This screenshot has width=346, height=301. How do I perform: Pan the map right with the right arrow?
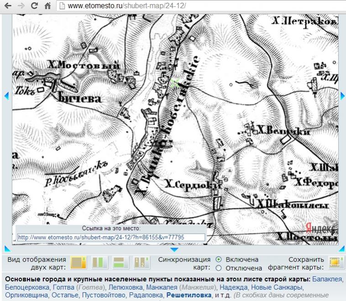(x=342, y=95)
